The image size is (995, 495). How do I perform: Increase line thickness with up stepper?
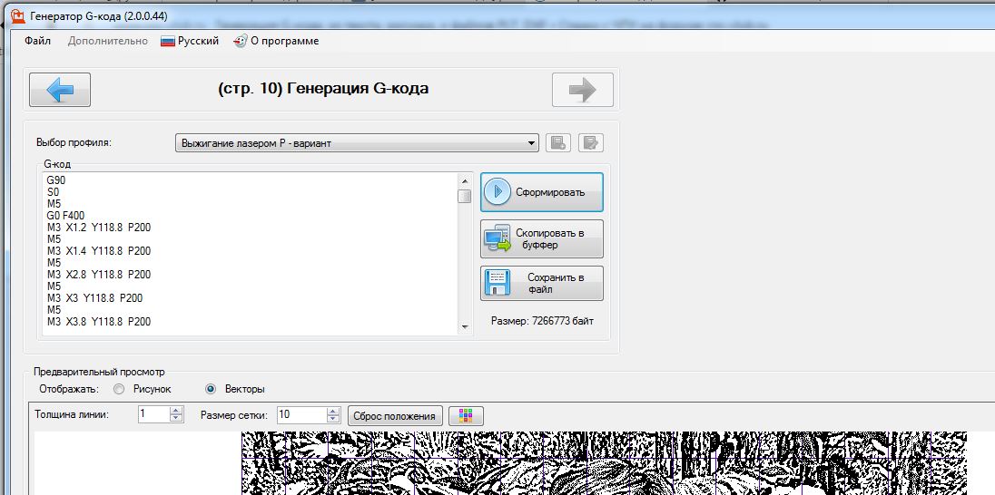(x=176, y=411)
